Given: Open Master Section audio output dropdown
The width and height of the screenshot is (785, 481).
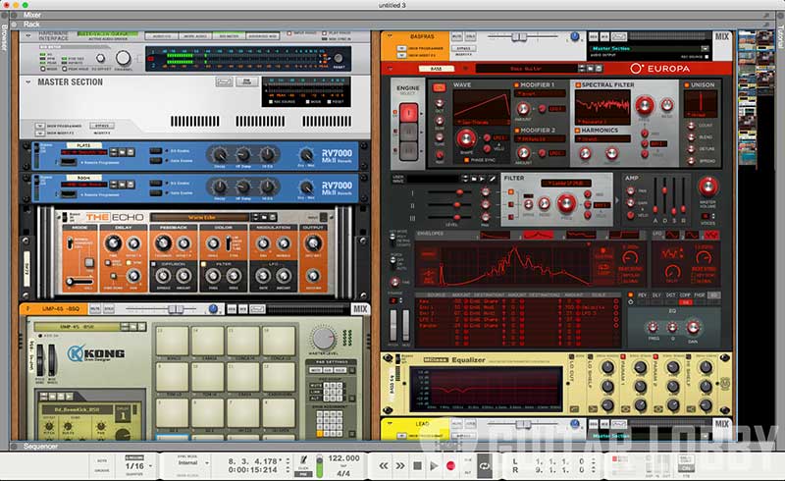Looking at the screenshot, I should point(705,49).
